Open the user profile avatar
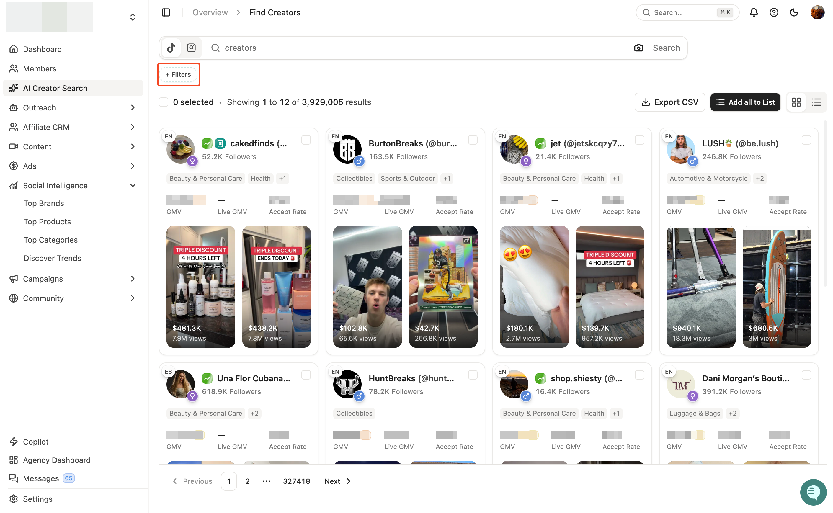This screenshot has height=513, width=833. tap(817, 13)
